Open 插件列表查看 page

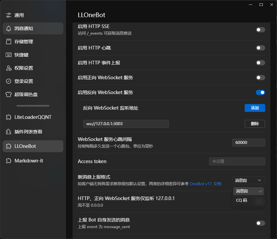click(33, 132)
